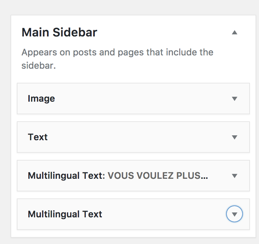
Task: Click the VOUS VOULEZ PLUS… title text
Action: pyautogui.click(x=157, y=176)
